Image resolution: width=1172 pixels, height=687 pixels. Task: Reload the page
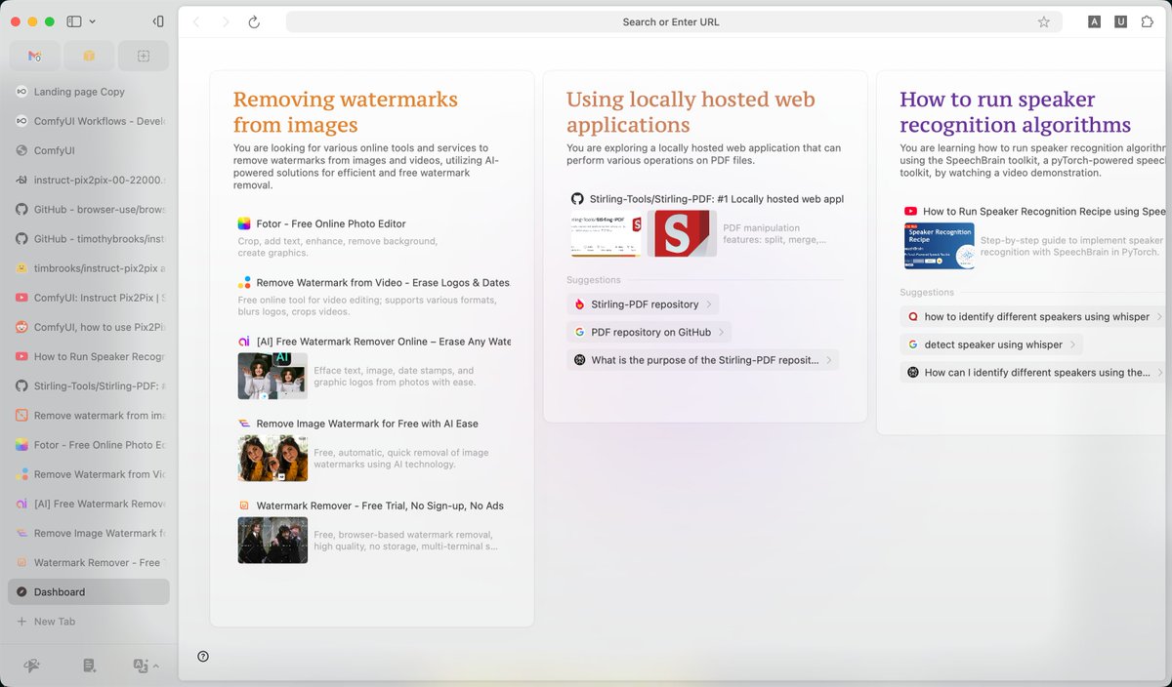point(254,21)
